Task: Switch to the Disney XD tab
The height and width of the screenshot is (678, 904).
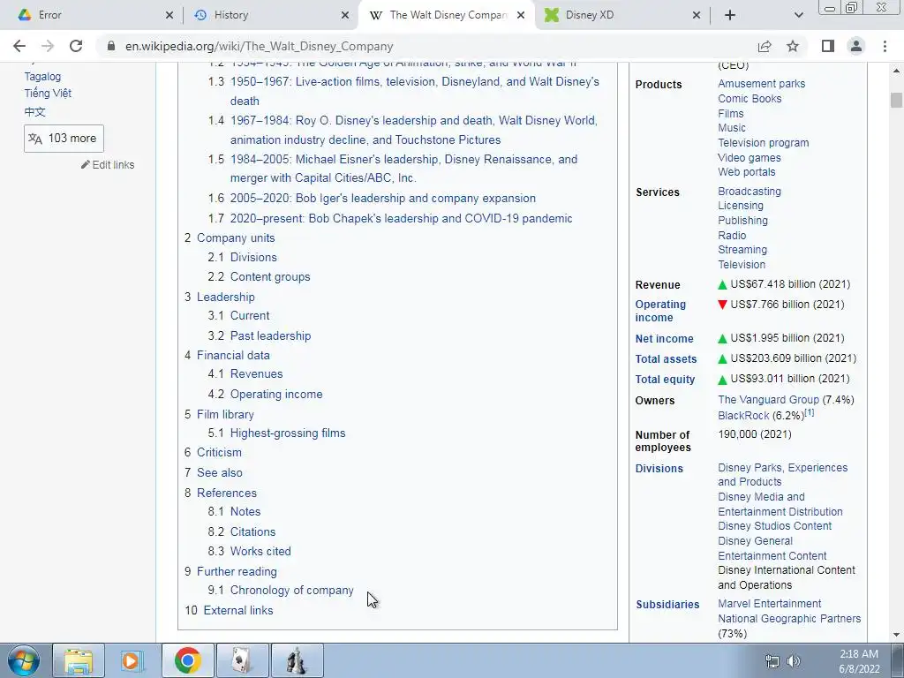Action: point(621,15)
